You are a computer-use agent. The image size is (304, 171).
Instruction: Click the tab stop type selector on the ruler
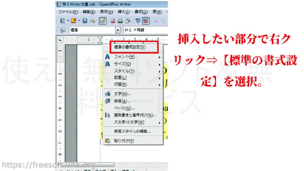60,40
